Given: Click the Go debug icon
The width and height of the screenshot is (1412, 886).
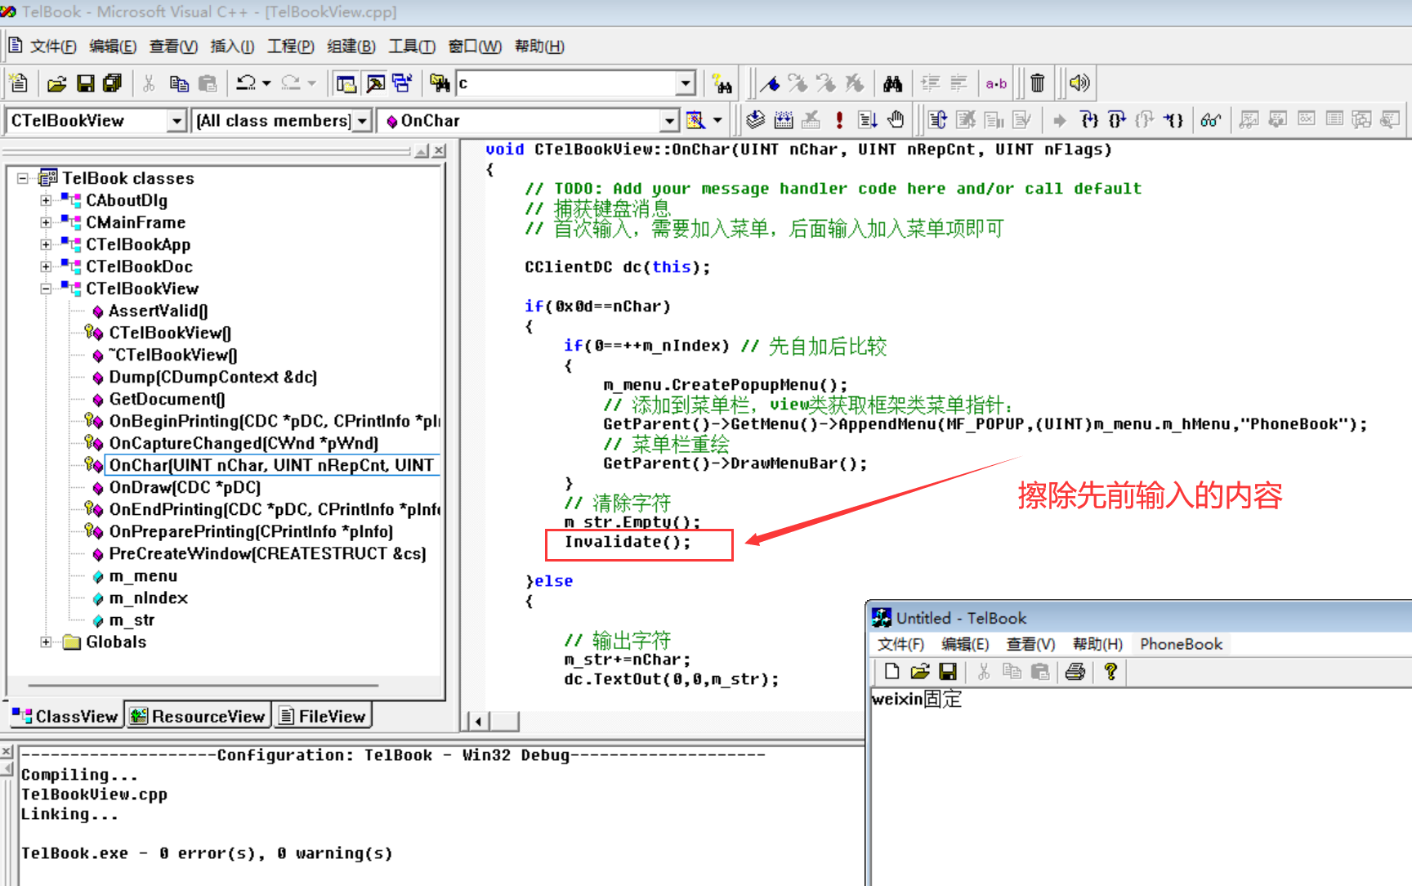Looking at the screenshot, I should point(868,120).
